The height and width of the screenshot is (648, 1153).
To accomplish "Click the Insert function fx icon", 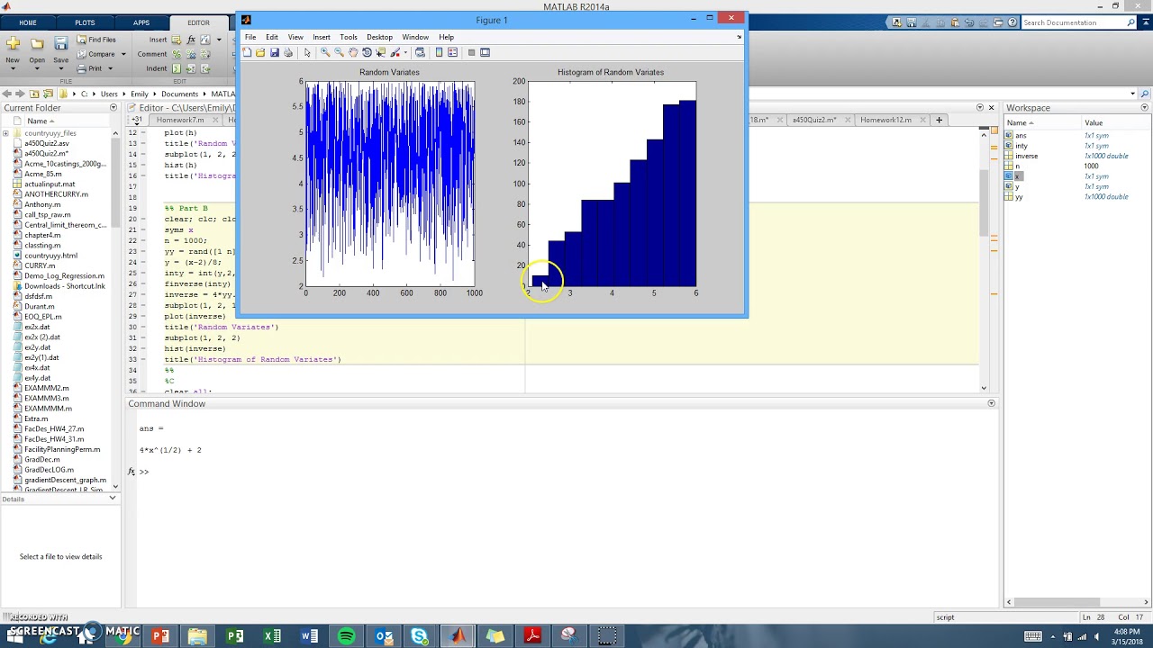I will [191, 40].
